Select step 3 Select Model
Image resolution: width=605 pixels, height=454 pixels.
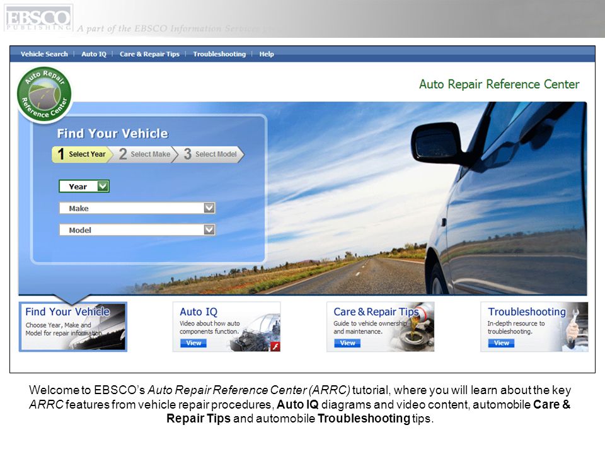coord(212,154)
